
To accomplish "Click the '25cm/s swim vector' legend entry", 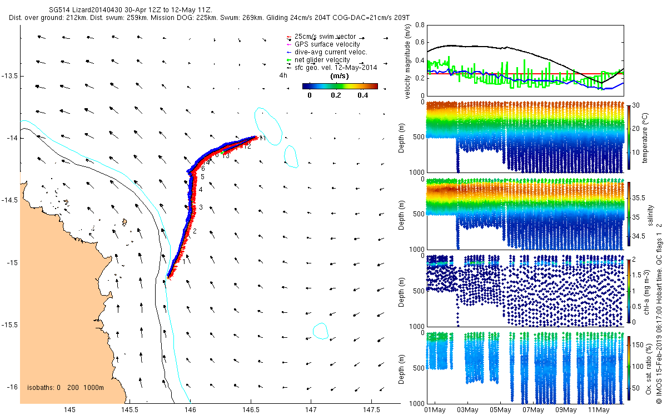I will coord(326,36).
